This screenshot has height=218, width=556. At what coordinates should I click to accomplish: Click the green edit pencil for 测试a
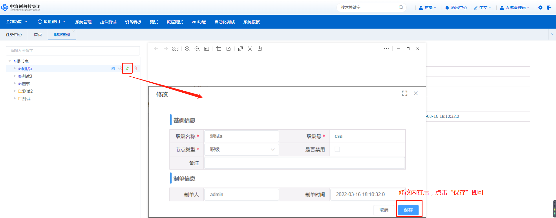tap(127, 68)
